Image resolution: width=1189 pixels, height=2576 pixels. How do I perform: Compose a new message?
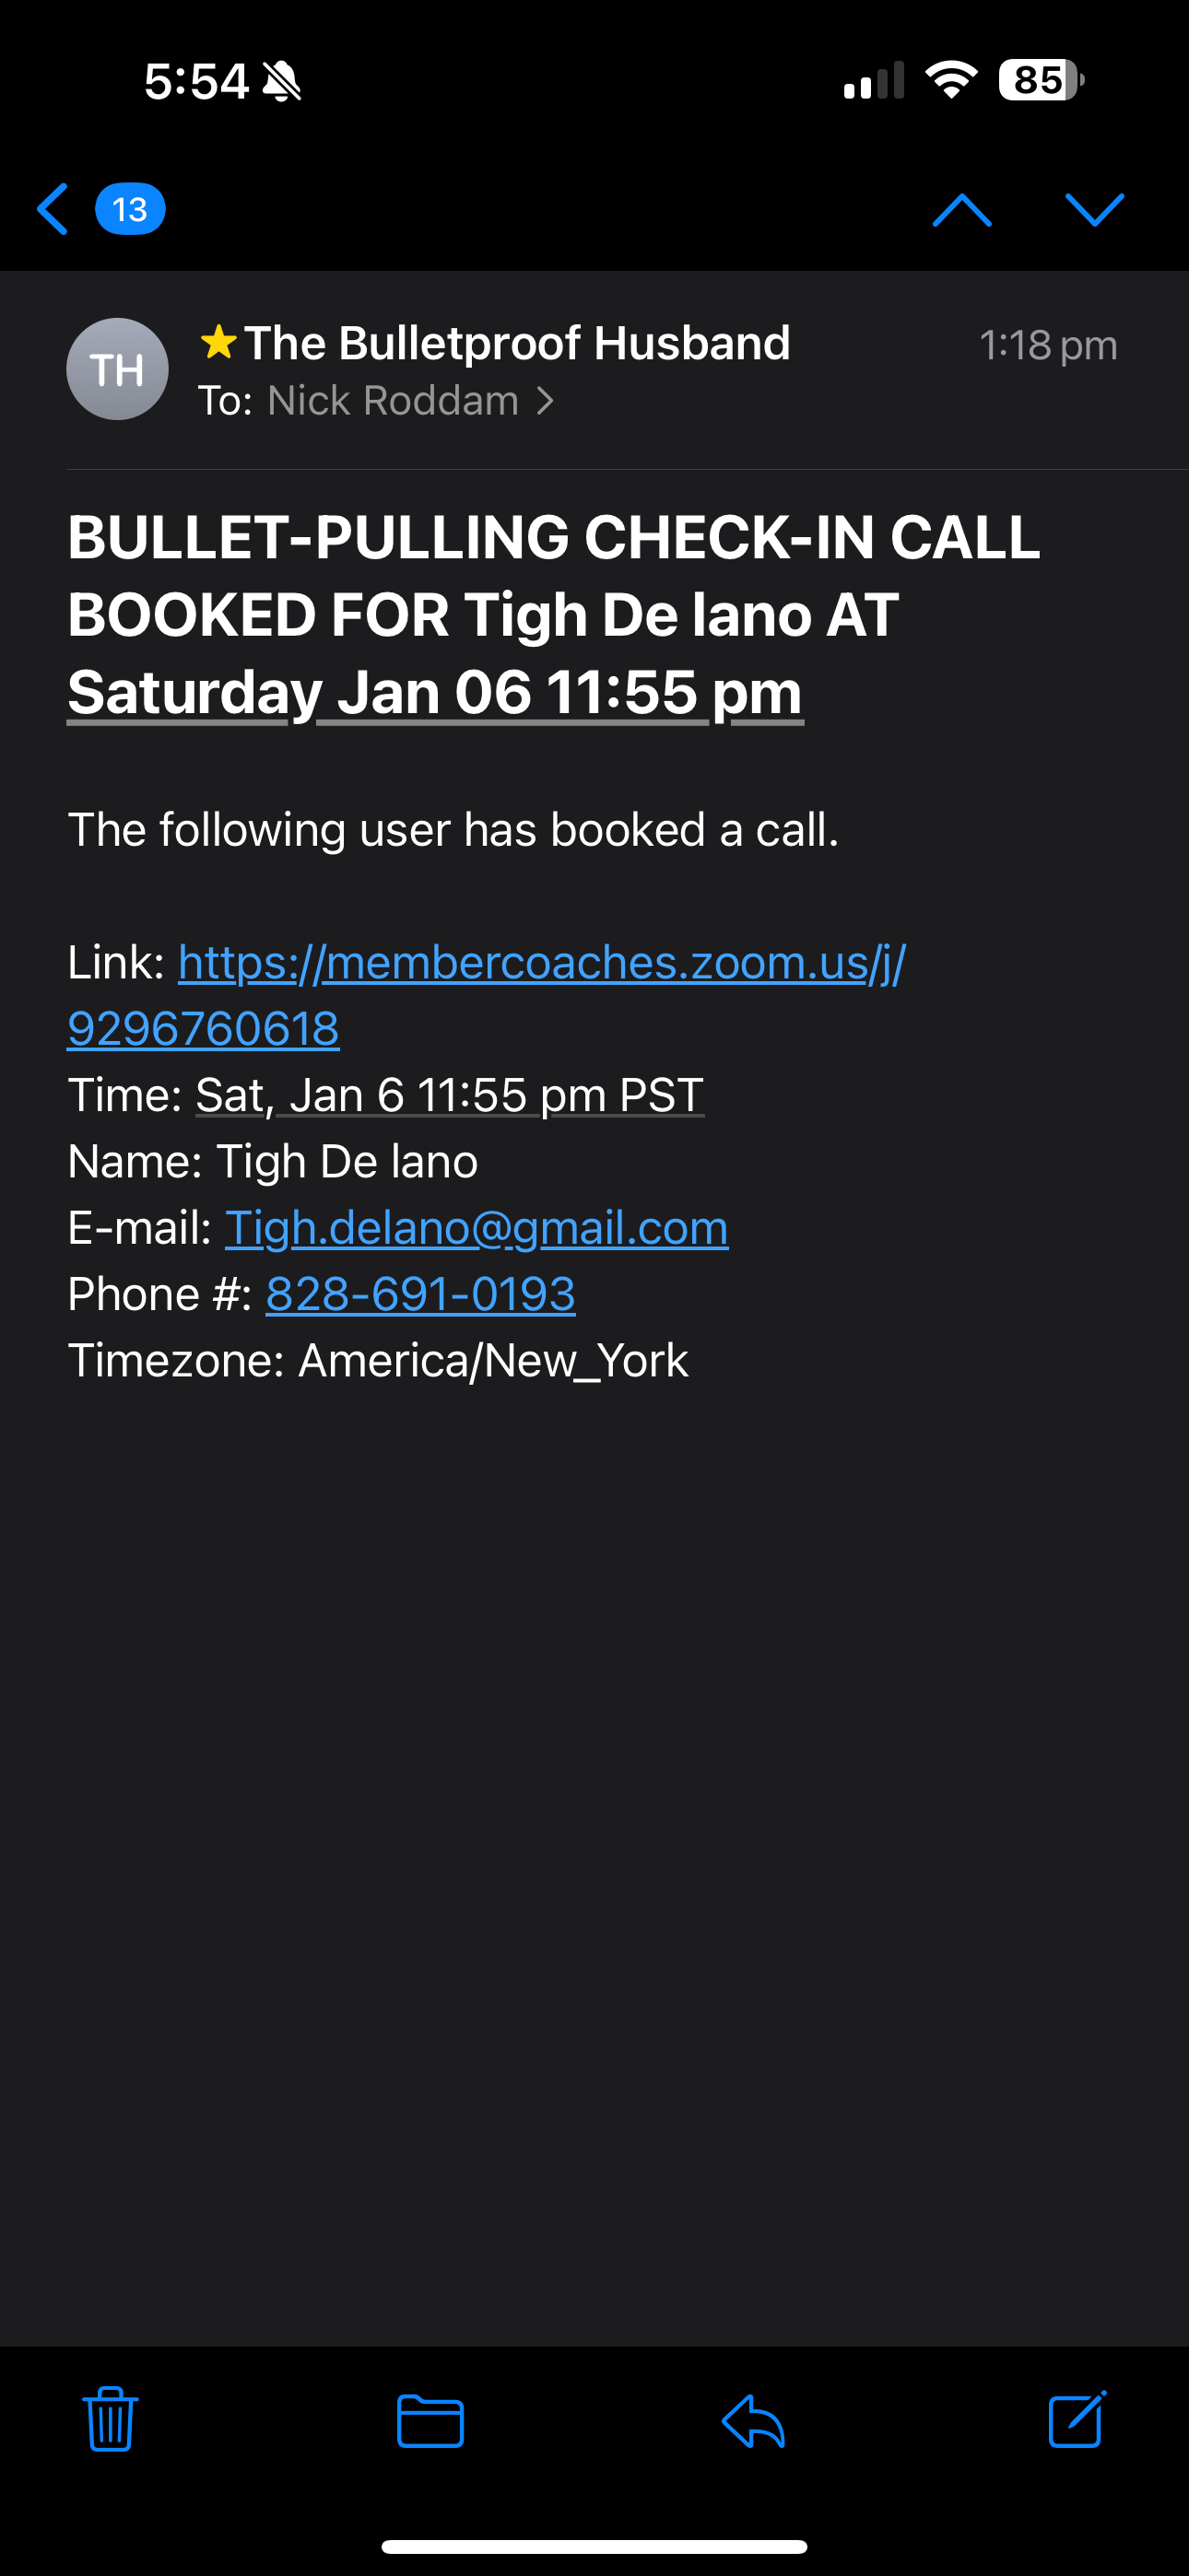pyautogui.click(x=1077, y=2420)
